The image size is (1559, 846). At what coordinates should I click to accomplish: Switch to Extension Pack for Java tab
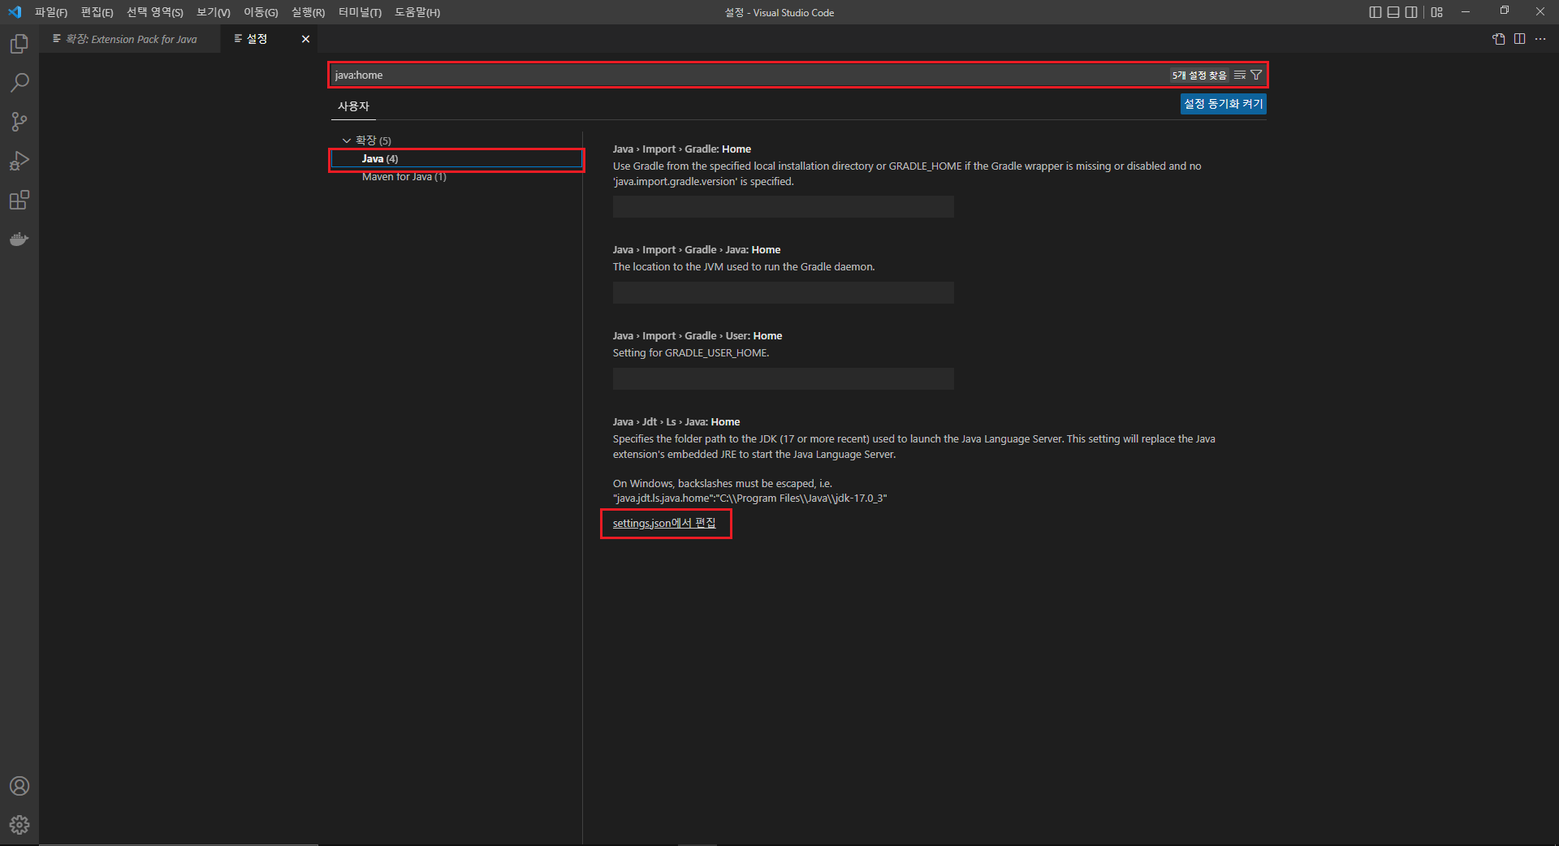pyautogui.click(x=130, y=39)
